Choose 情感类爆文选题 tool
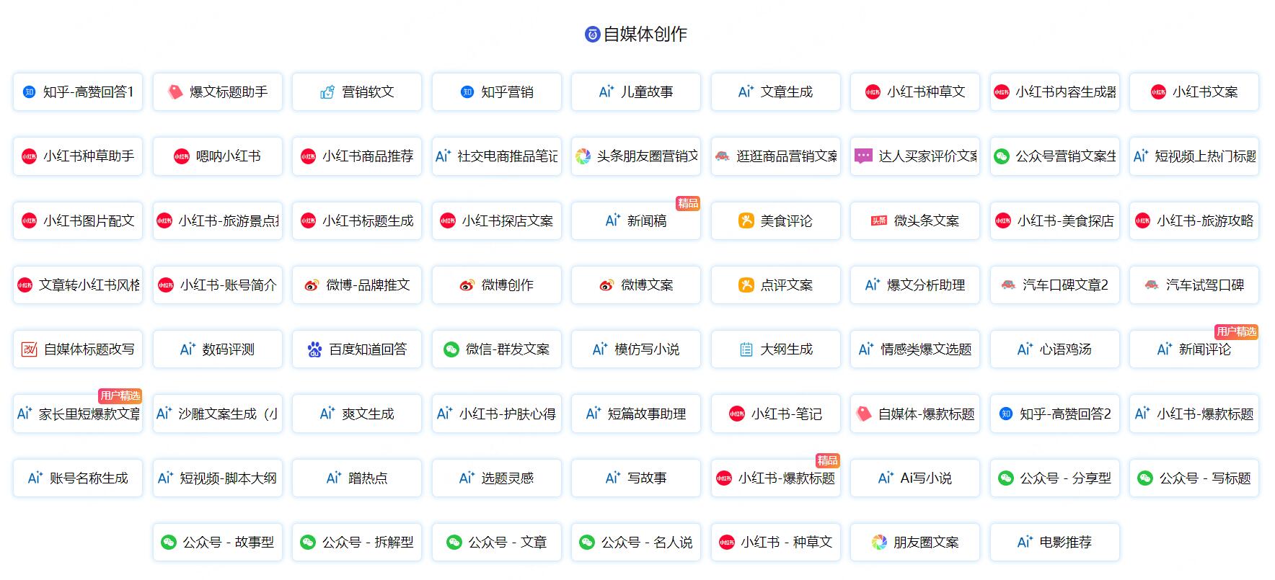 pos(915,349)
